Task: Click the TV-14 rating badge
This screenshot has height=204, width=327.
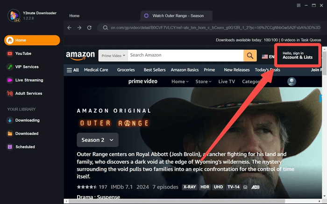Action: (x=234, y=187)
